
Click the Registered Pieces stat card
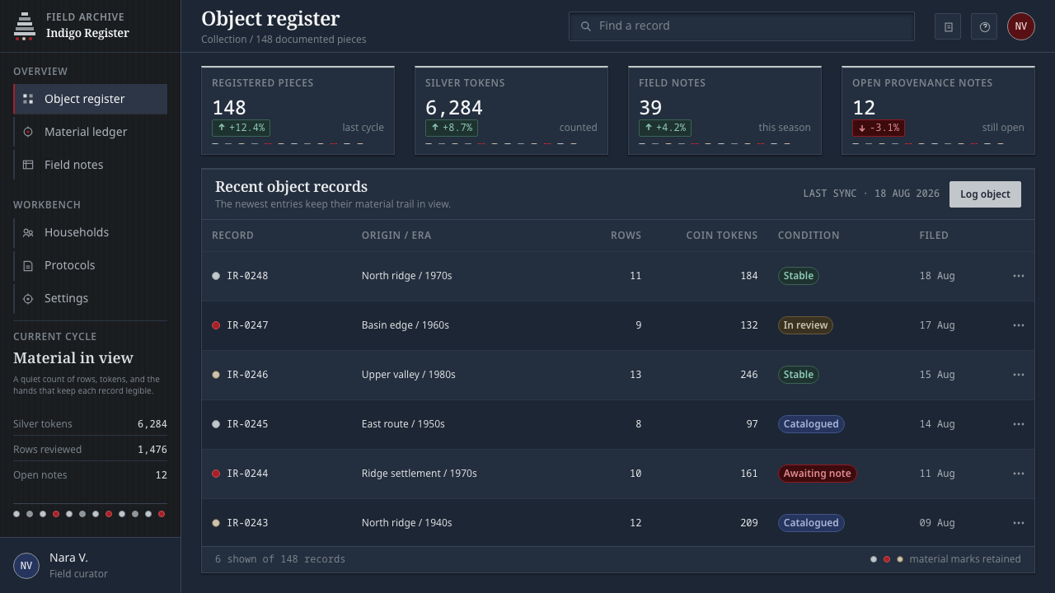coord(298,110)
